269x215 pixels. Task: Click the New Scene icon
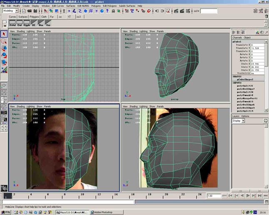24,11
